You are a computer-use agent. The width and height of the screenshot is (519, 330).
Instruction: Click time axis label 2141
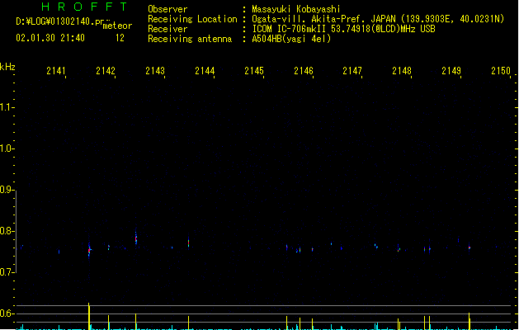pyautogui.click(x=56, y=71)
